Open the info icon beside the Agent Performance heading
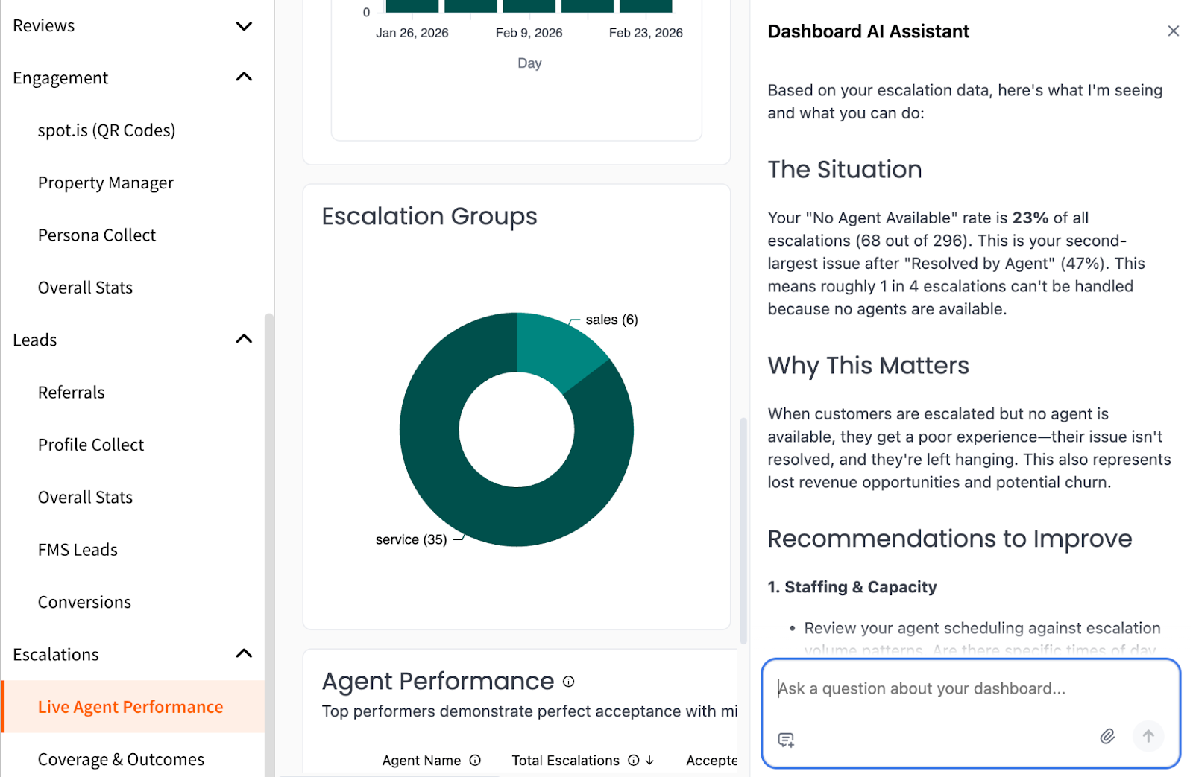Viewport: 1193px width, 777px height. pos(568,682)
